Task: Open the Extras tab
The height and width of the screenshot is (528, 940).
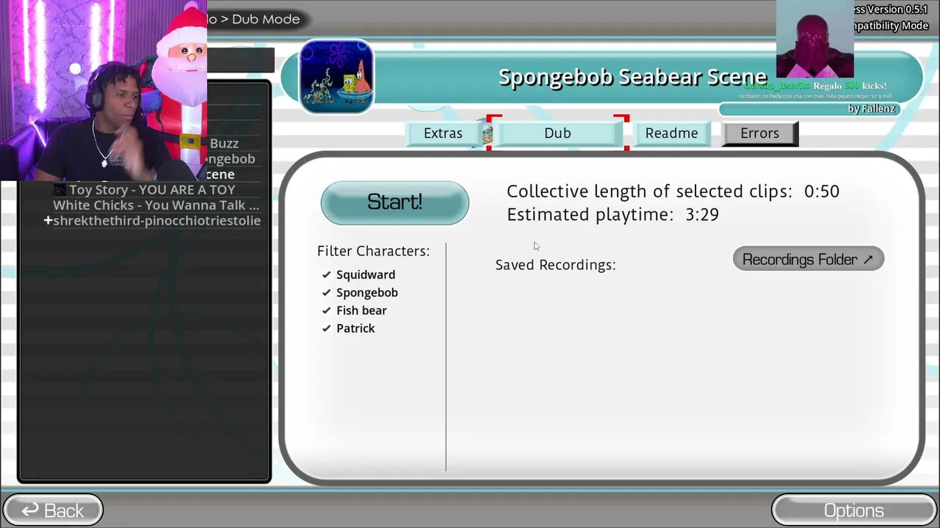Action: tap(443, 133)
